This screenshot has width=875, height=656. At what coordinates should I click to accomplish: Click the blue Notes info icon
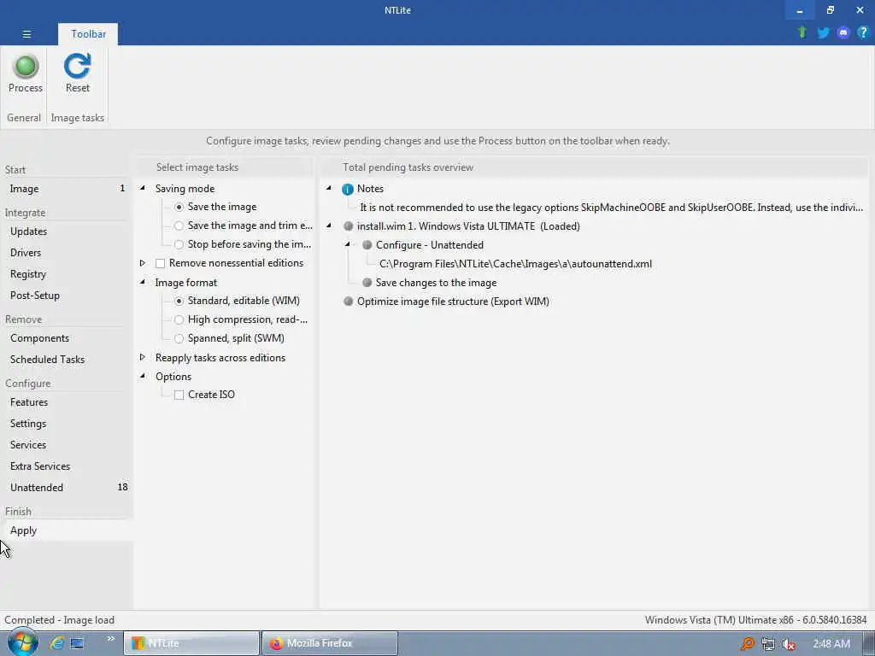(x=348, y=189)
